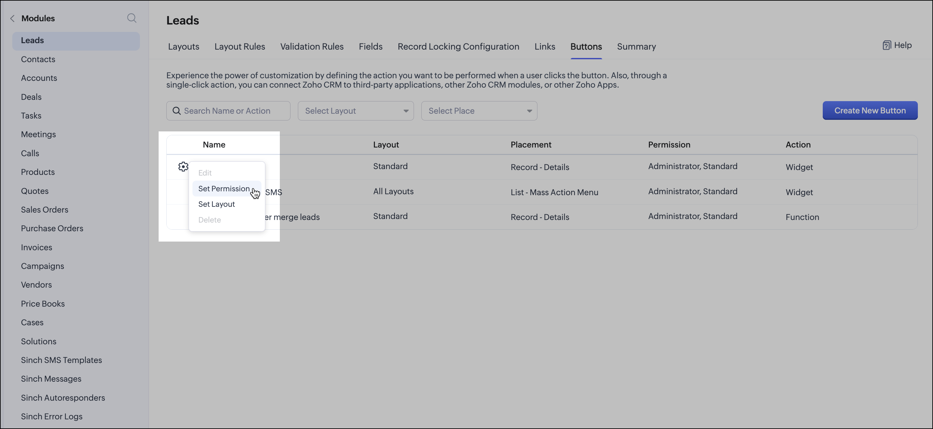Open the Deals module
The image size is (933, 429).
coord(31,97)
